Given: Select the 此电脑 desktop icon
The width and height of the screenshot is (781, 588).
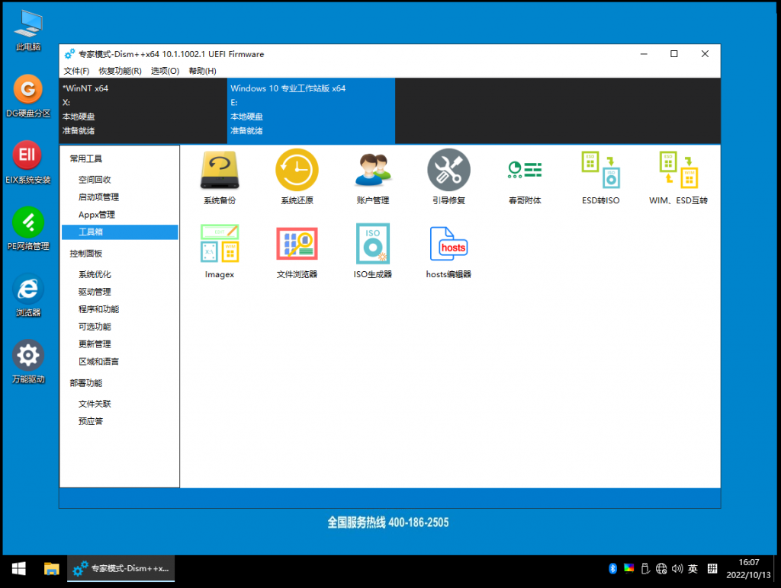Looking at the screenshot, I should pos(28,30).
